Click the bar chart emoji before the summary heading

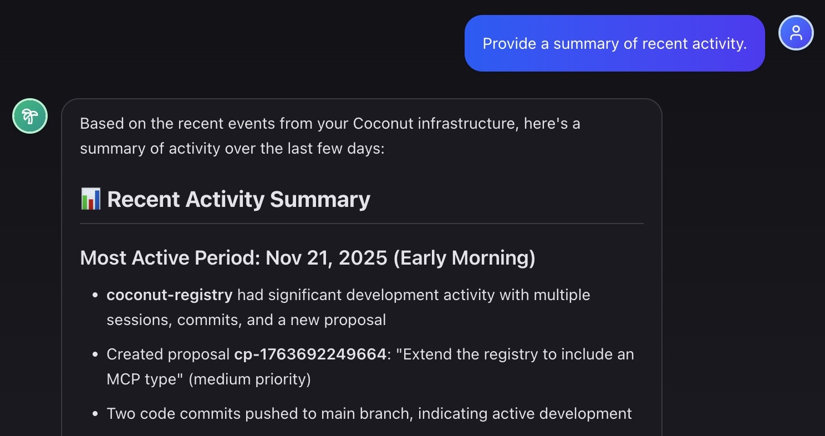(90, 199)
